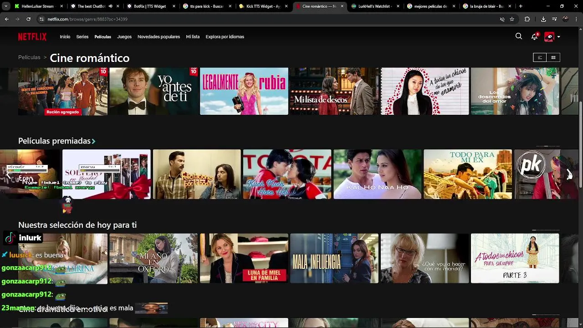Open the Netflix search magnifier
The width and height of the screenshot is (583, 328).
(x=519, y=36)
